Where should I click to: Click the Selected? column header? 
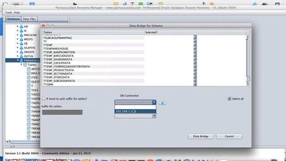195,32
